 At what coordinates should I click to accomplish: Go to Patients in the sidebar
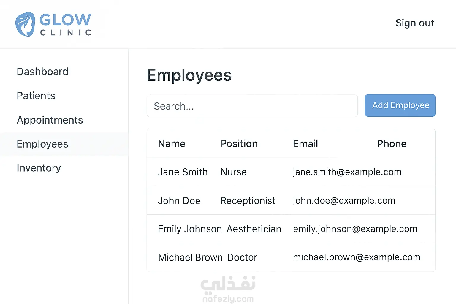[36, 96]
